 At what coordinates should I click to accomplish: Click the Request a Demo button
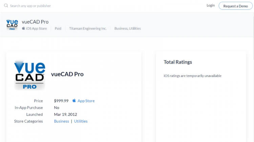tap(235, 6)
